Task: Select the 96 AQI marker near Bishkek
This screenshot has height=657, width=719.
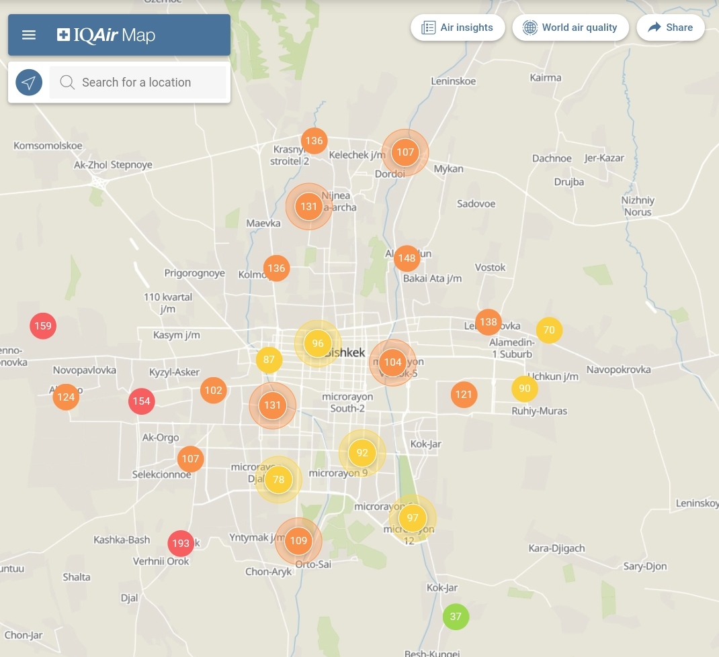Action: click(x=318, y=344)
